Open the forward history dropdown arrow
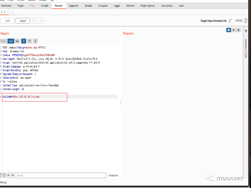This screenshot has width=251, height=188. [x=44, y=21]
